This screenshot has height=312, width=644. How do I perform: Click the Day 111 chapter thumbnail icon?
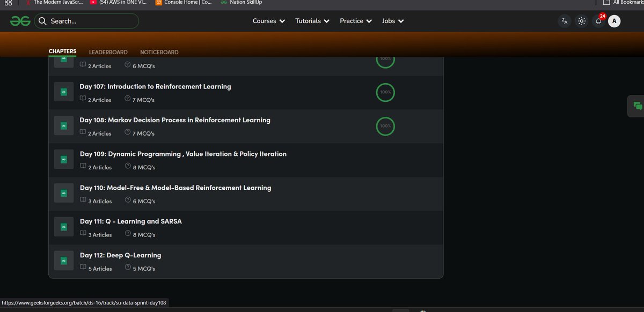(x=63, y=227)
